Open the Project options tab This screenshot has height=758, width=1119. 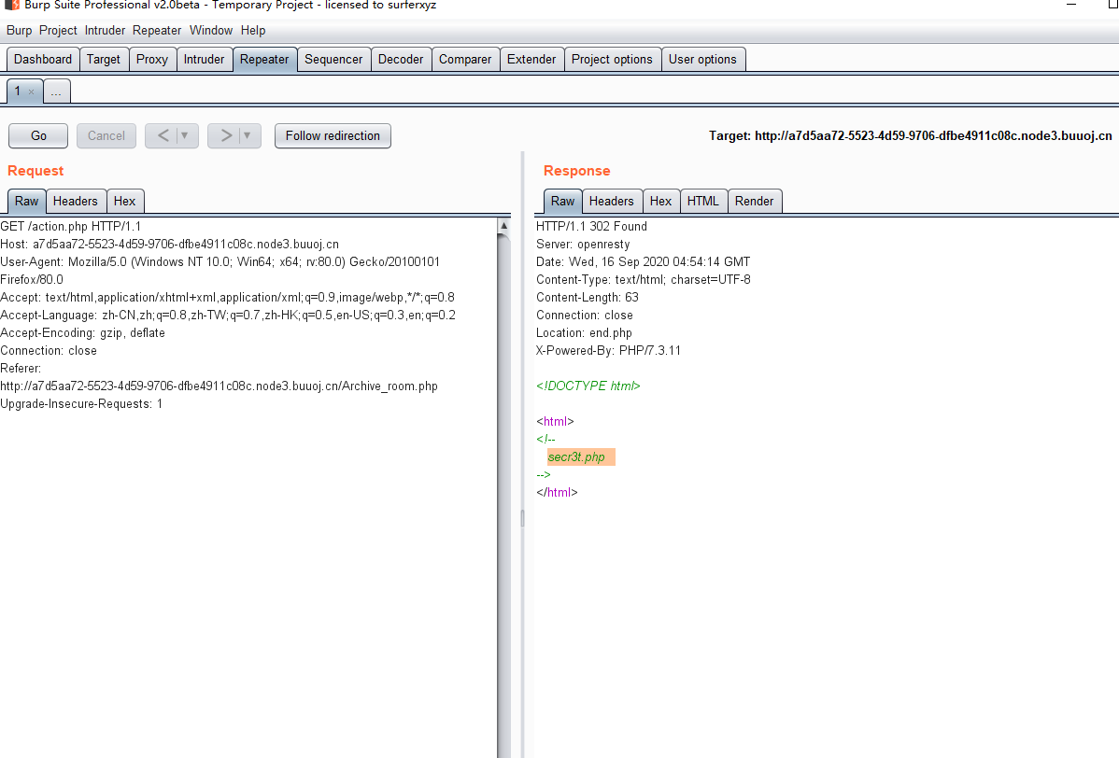click(612, 59)
